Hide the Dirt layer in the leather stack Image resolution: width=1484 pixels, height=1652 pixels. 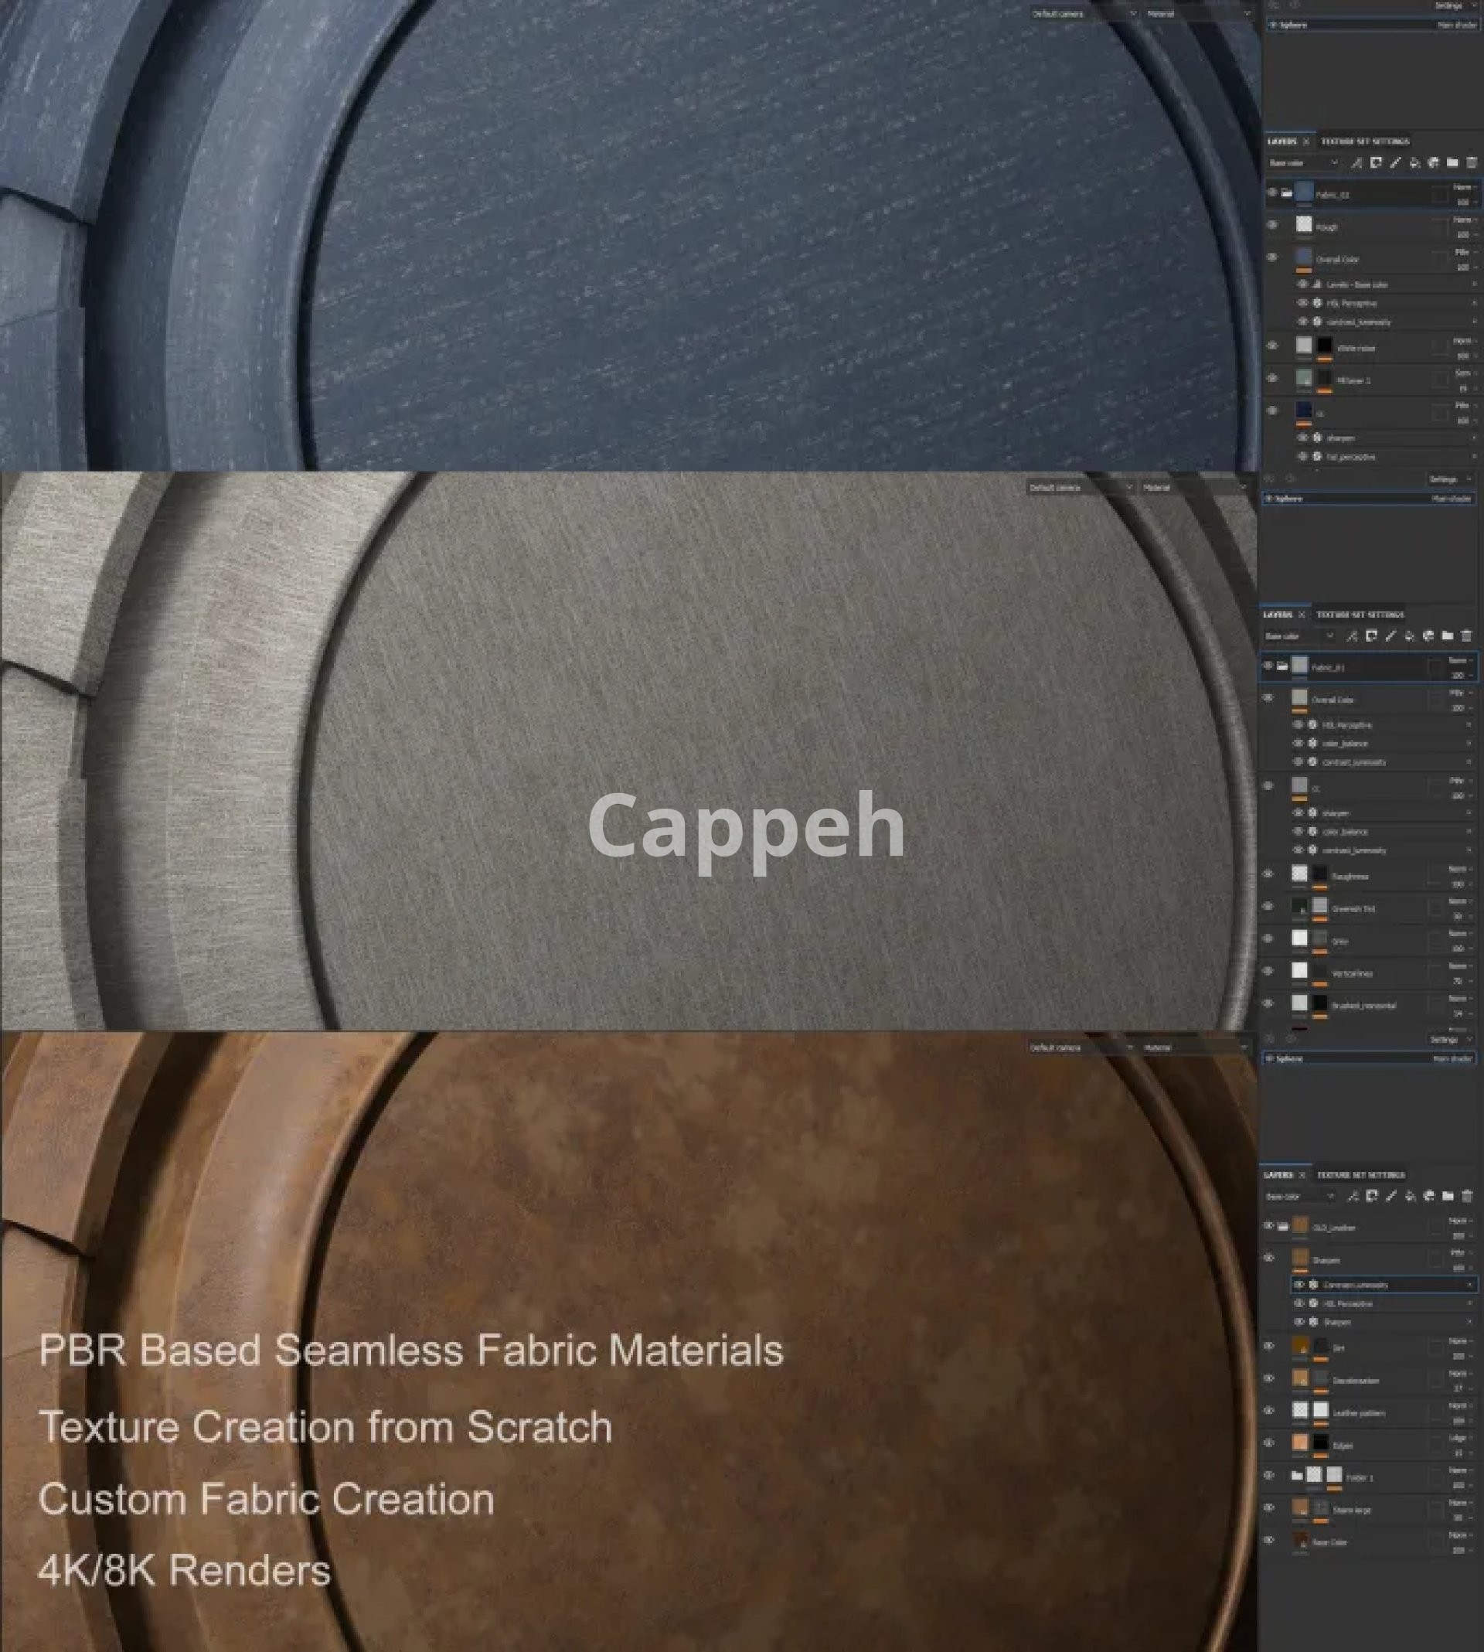pos(1268,1346)
